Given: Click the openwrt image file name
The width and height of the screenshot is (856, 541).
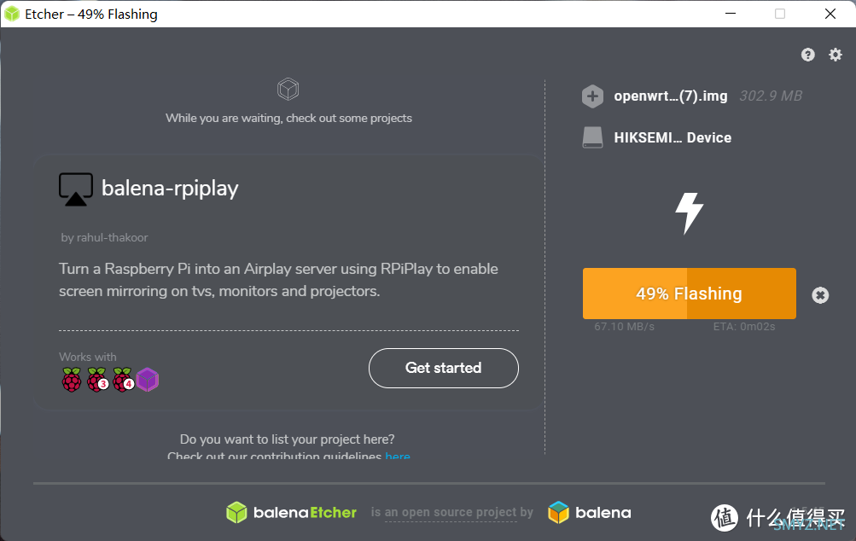Looking at the screenshot, I should pos(671,96).
